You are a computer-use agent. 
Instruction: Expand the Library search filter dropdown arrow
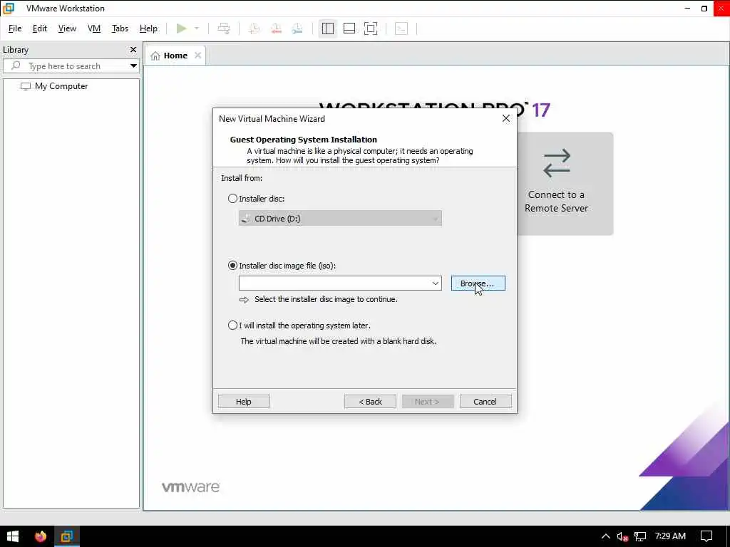tap(133, 66)
